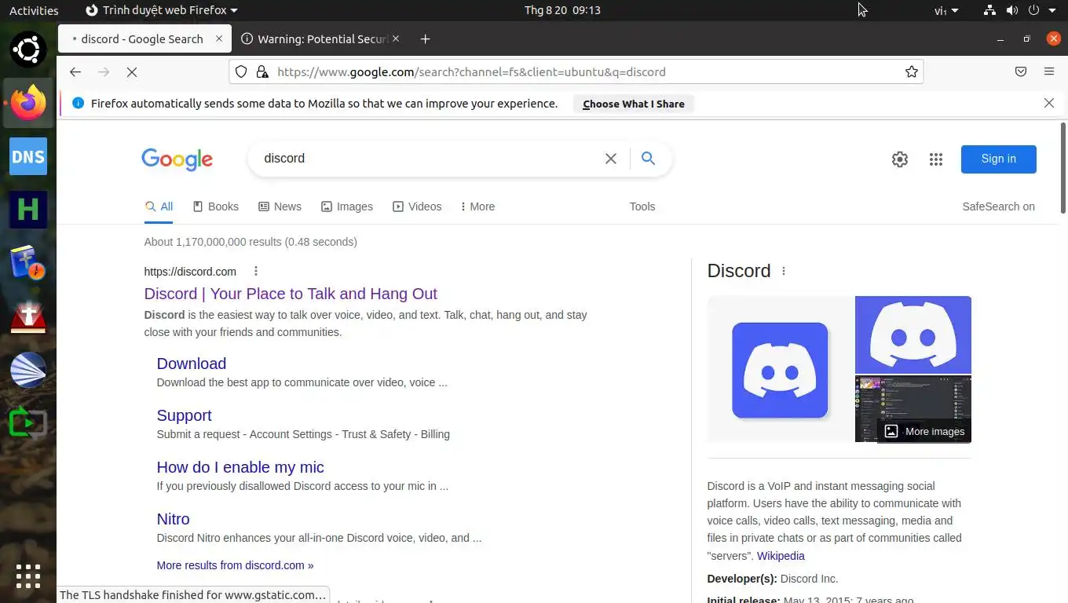Open more options for Discord knowledge panel

pyautogui.click(x=784, y=271)
